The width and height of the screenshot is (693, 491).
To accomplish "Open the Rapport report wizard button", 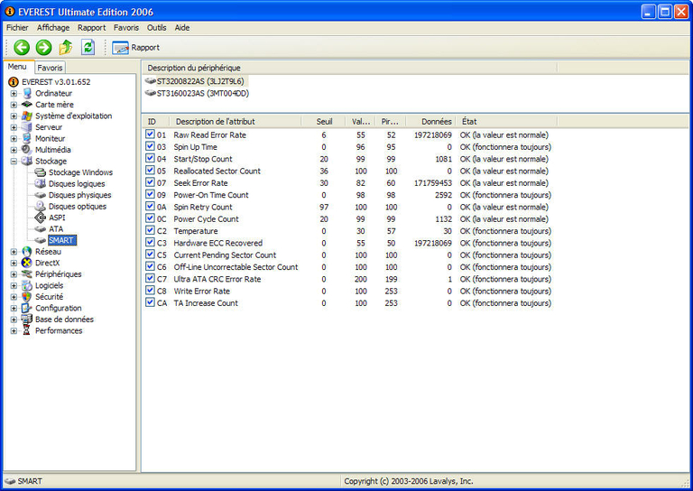I will point(135,47).
